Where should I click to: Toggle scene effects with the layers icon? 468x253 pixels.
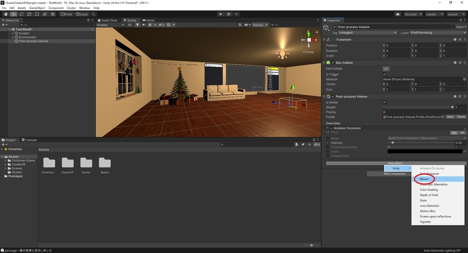pyautogui.click(x=150, y=25)
